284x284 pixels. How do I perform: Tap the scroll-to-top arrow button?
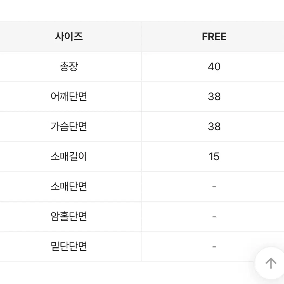click(270, 263)
